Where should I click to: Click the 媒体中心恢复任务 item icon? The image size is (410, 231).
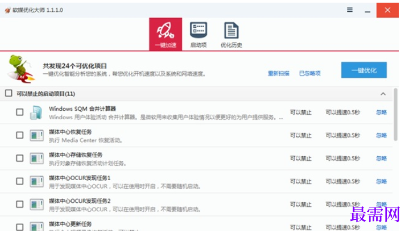click(36, 135)
